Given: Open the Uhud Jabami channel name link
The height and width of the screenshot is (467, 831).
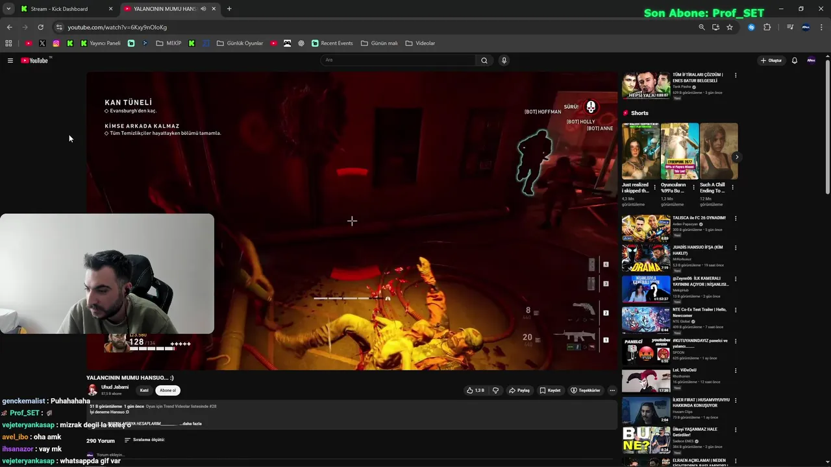Looking at the screenshot, I should click(x=115, y=387).
